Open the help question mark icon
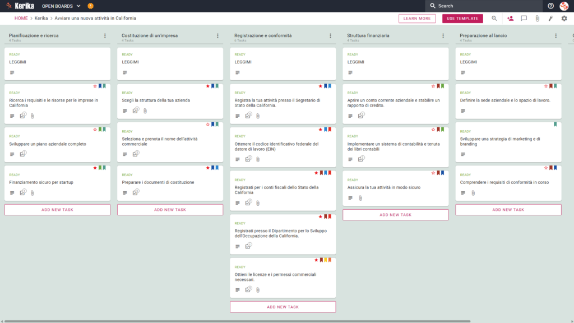 (x=550, y=6)
